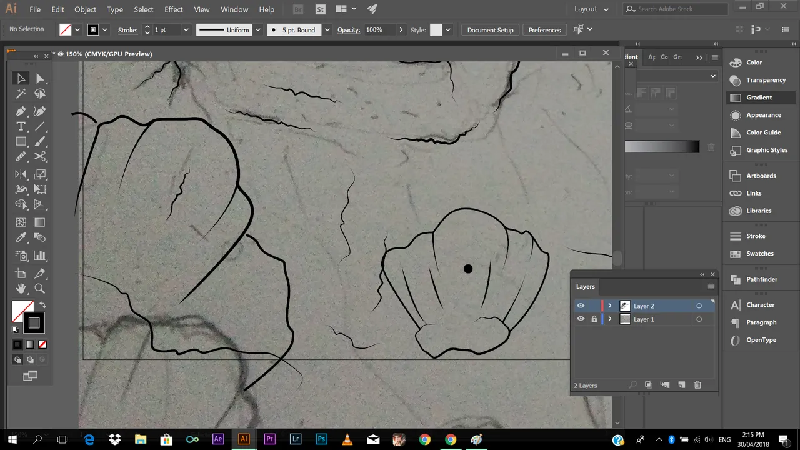
Task: Toggle visibility of Layer 2
Action: tap(581, 306)
